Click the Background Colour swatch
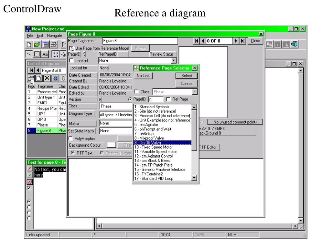The height and width of the screenshot is (248, 331). (x=111, y=145)
